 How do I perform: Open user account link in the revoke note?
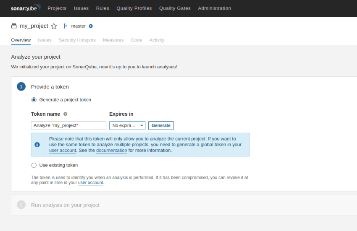91,183
